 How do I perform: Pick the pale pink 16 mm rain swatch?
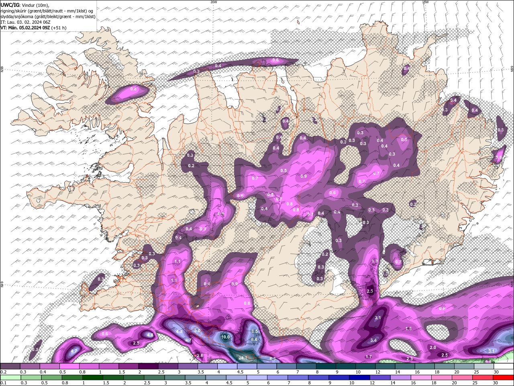421,378
